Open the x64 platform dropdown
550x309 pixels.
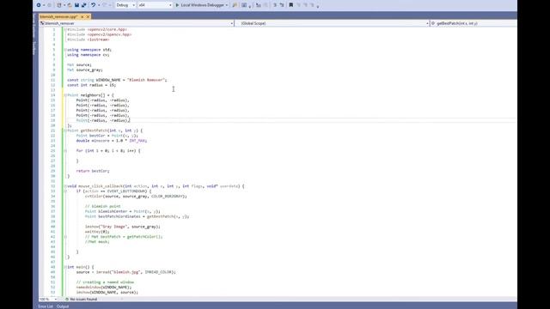coord(155,5)
